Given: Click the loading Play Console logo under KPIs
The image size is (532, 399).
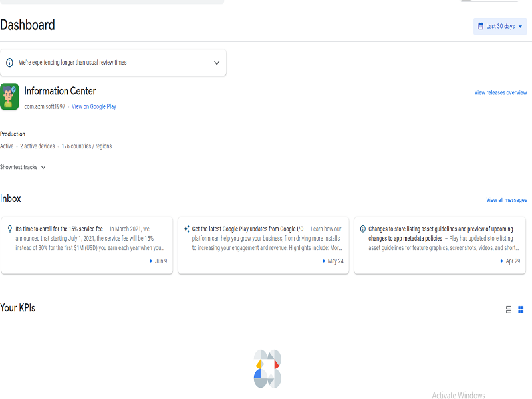Looking at the screenshot, I should [267, 369].
